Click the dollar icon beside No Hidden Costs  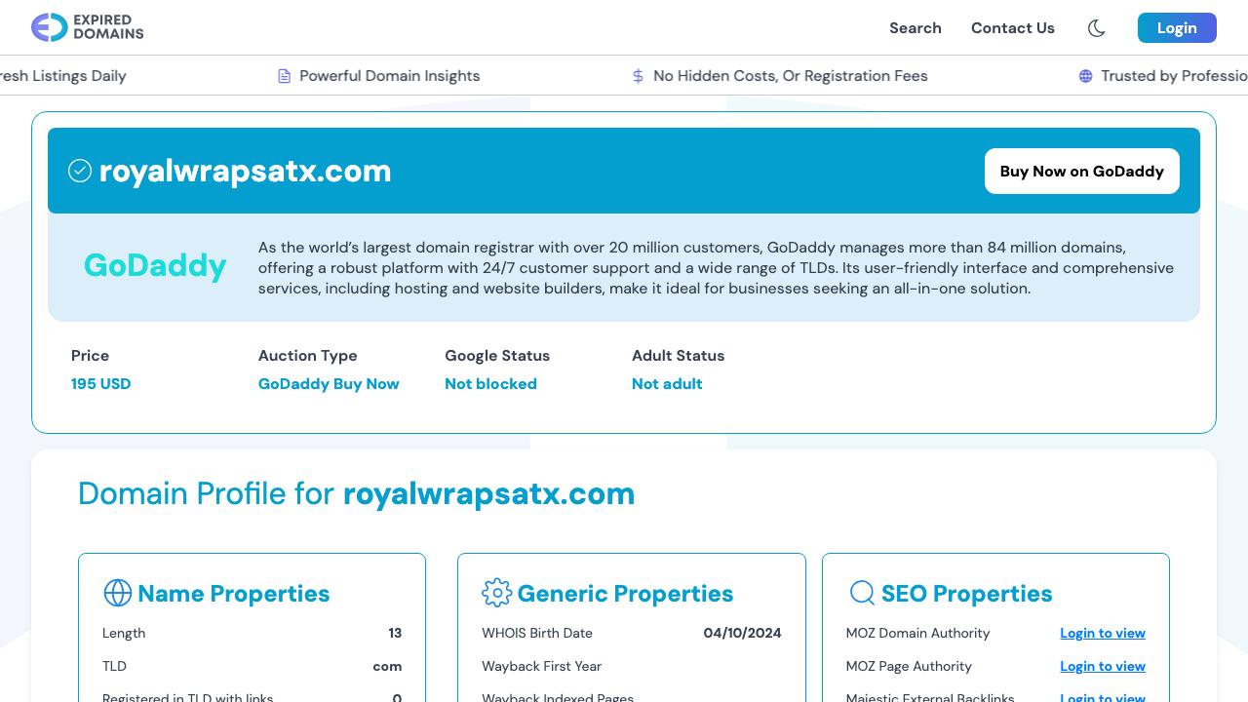(638, 76)
